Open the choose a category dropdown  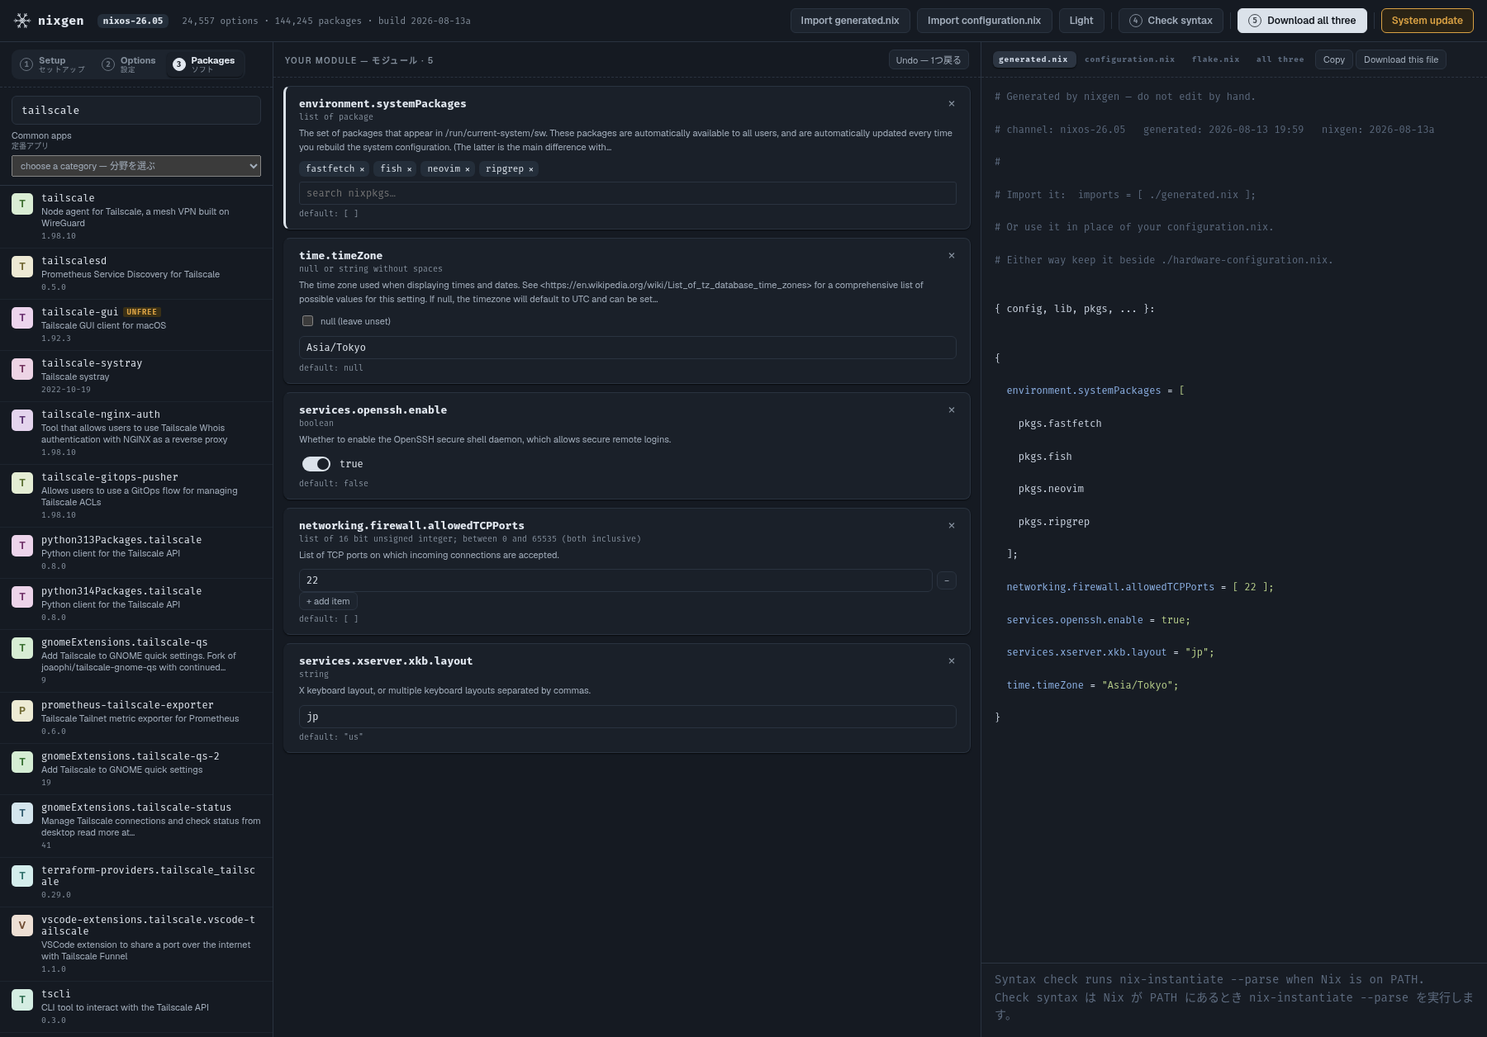point(136,166)
